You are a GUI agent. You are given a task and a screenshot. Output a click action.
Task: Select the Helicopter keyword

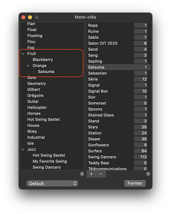pos(37,107)
